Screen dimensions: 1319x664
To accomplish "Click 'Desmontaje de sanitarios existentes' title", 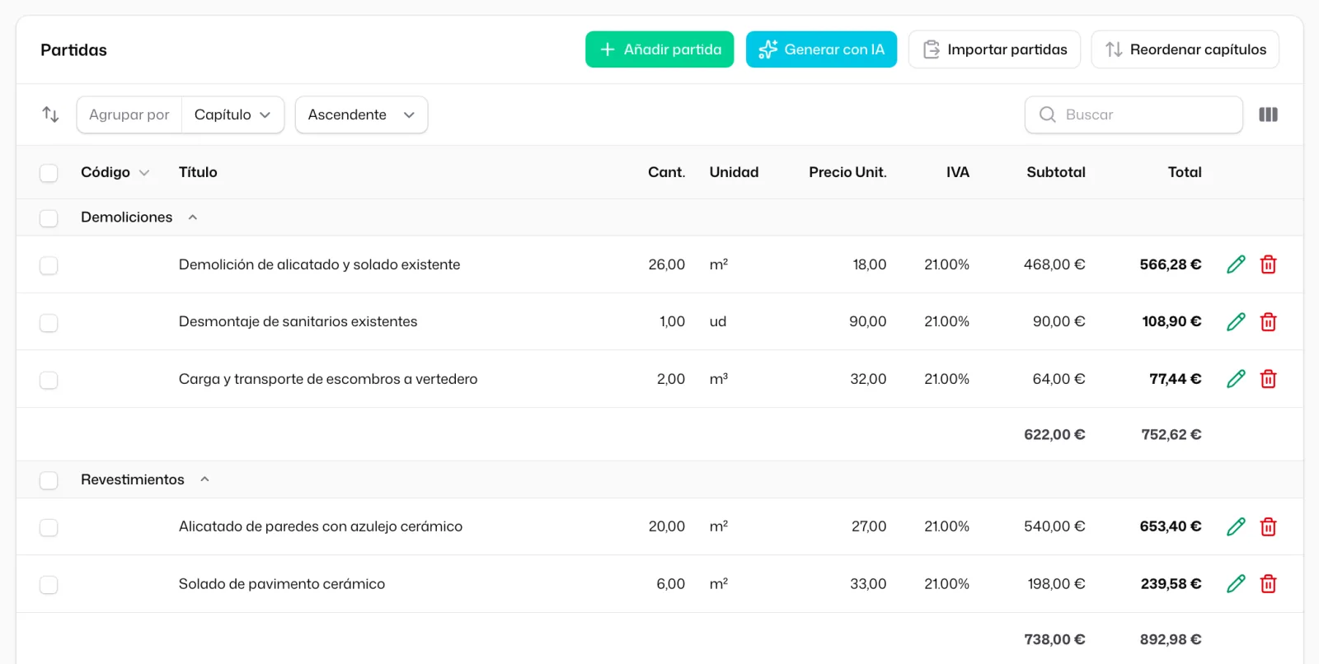I will pyautogui.click(x=298, y=322).
